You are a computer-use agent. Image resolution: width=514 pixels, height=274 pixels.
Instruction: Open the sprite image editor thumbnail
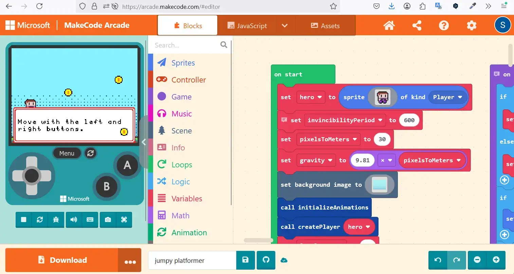click(x=383, y=97)
